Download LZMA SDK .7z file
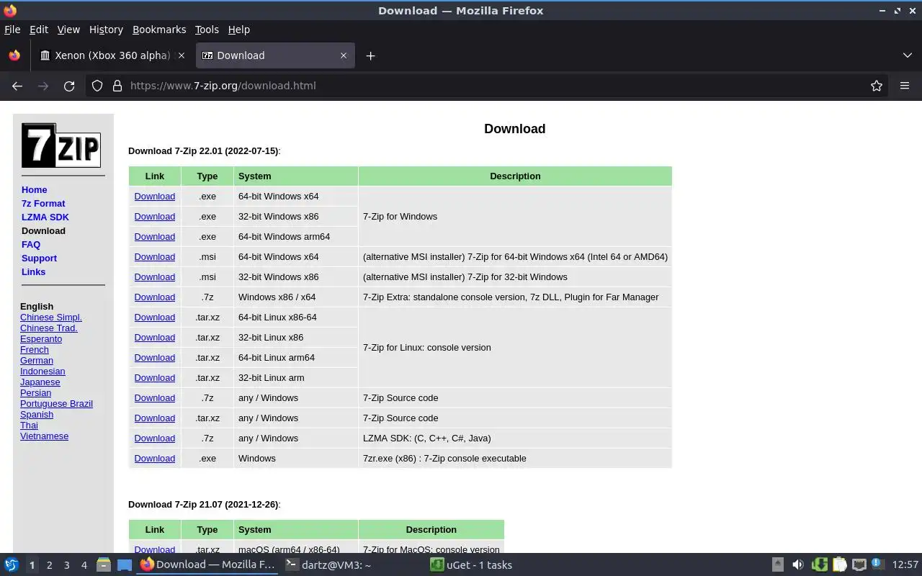 click(x=154, y=438)
